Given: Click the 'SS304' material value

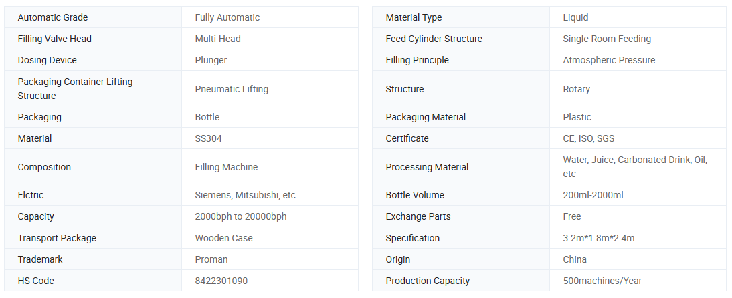Looking at the screenshot, I should pos(209,138).
